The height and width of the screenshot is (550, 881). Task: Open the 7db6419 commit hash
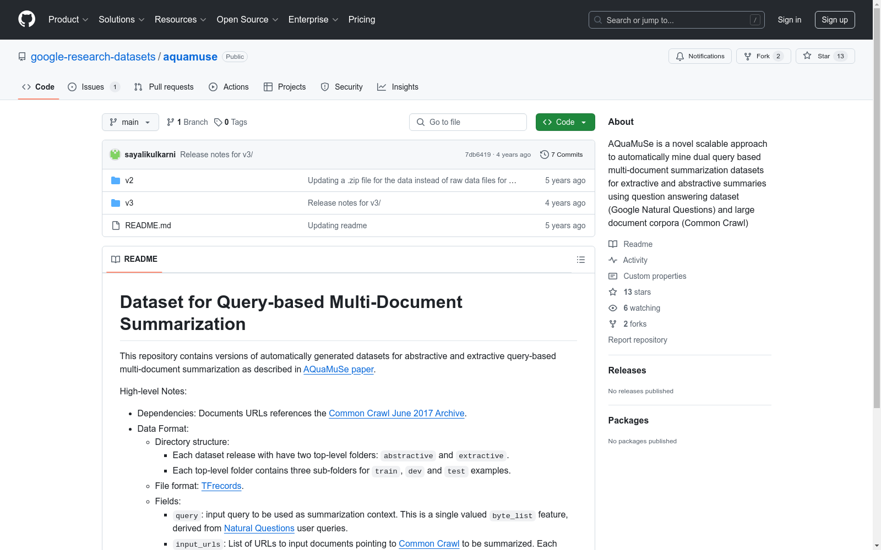point(478,155)
